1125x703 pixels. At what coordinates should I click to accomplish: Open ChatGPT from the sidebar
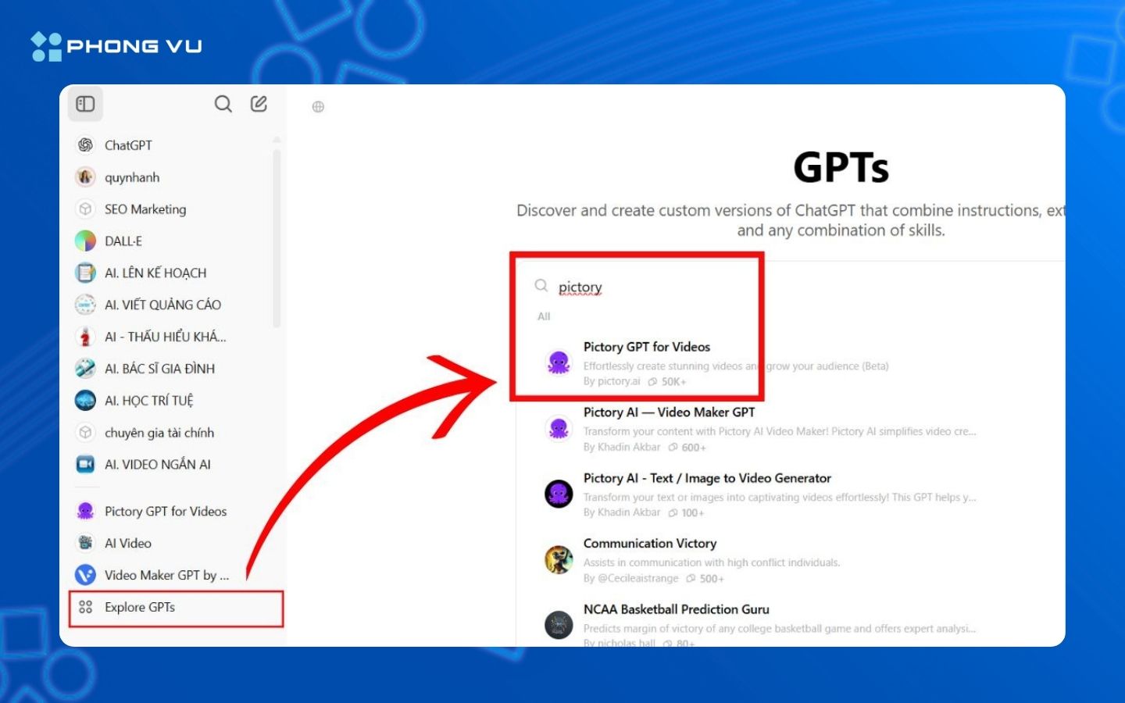(x=128, y=145)
